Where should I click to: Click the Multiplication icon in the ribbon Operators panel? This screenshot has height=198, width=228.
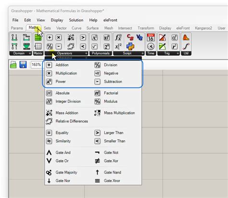point(59,37)
